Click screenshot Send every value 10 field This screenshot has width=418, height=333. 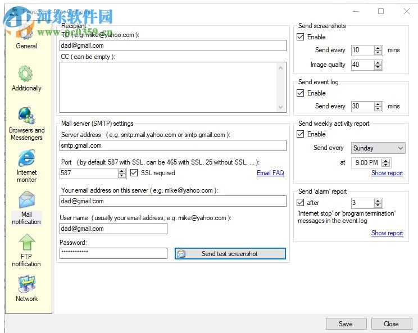[x=362, y=50]
